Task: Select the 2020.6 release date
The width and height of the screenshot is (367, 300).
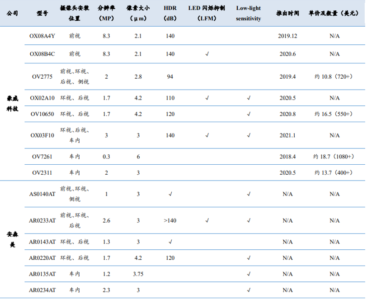Action: [x=287, y=54]
